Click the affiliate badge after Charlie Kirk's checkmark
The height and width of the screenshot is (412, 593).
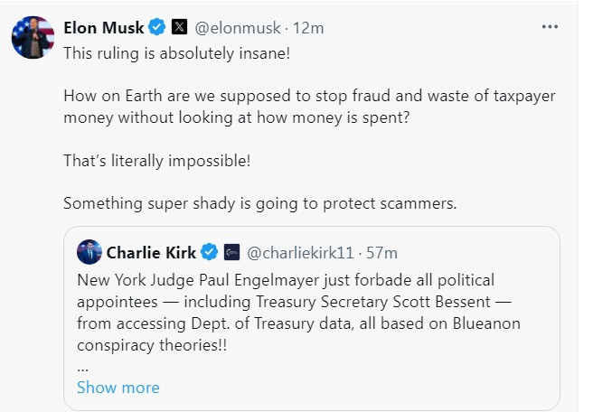tap(231, 251)
